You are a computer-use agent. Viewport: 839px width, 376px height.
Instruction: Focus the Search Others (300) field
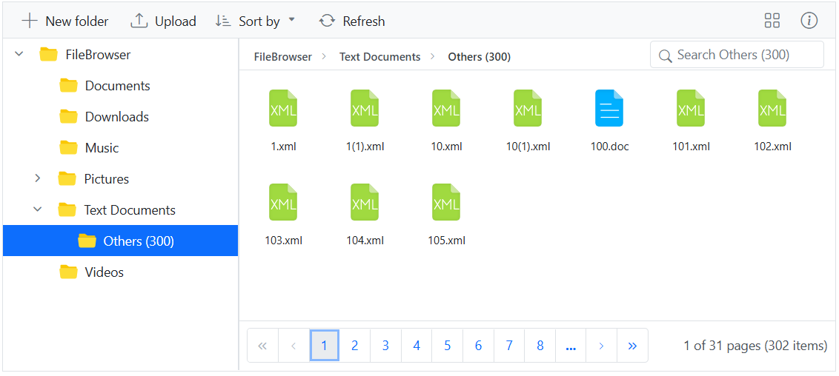737,55
